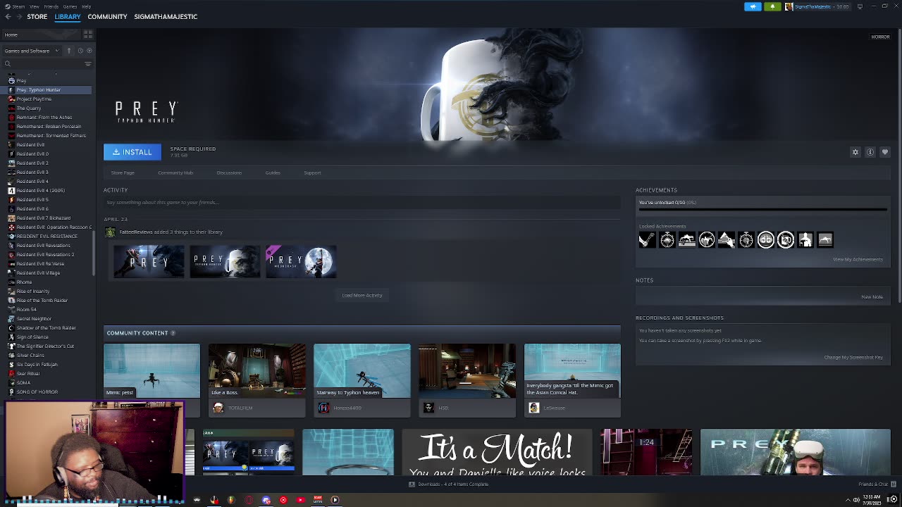The width and height of the screenshot is (902, 507).
Task: Click View My Achievements link
Action: (x=858, y=259)
